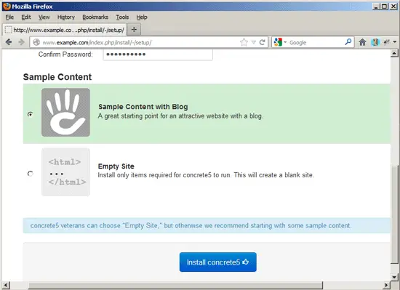Click the html code thumbnail for Empty Site
400x290 pixels.
coord(65,172)
